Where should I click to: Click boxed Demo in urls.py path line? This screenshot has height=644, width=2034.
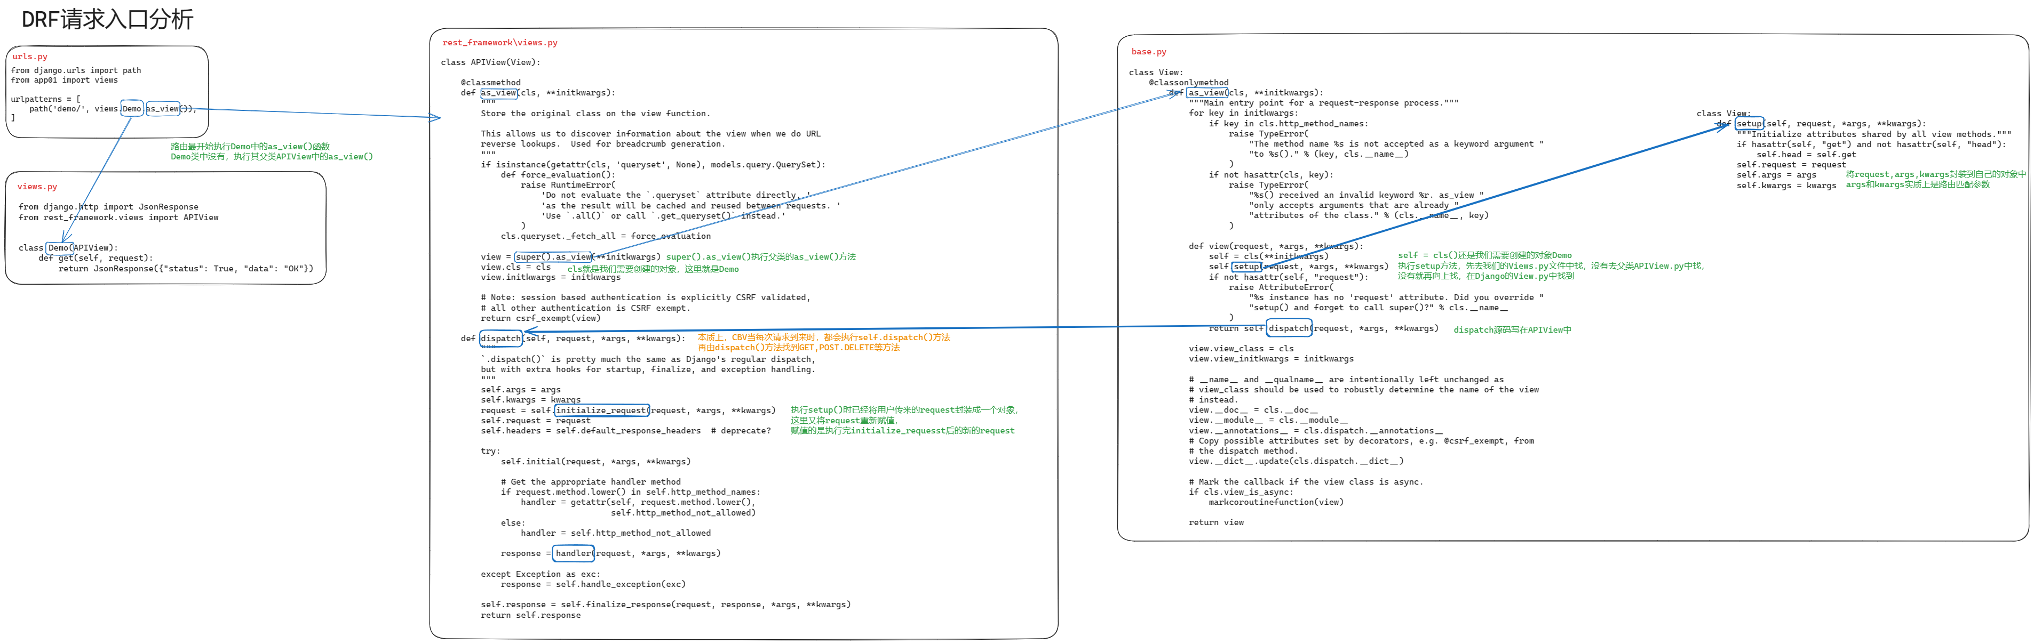(x=132, y=109)
